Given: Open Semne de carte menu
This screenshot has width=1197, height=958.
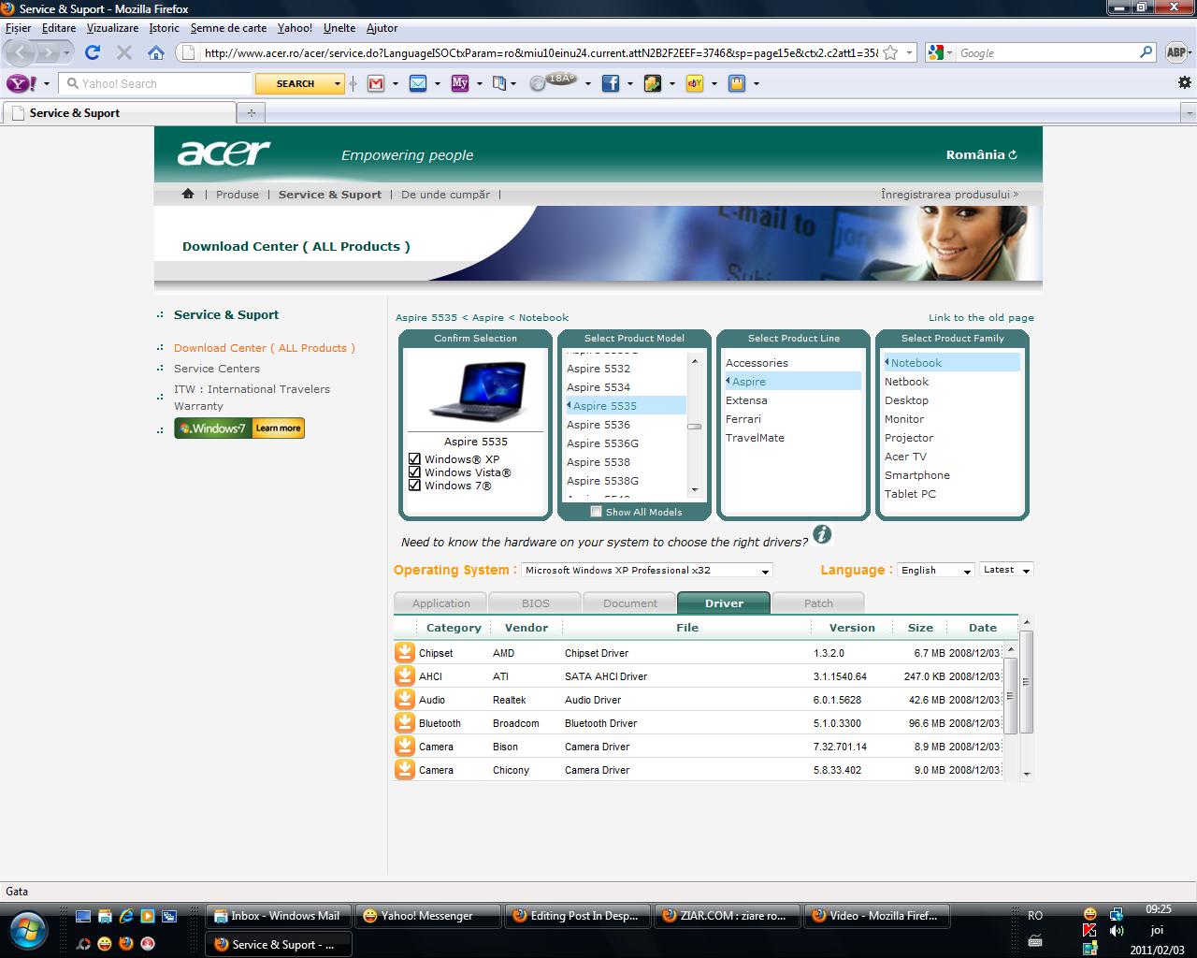Looking at the screenshot, I should (228, 28).
